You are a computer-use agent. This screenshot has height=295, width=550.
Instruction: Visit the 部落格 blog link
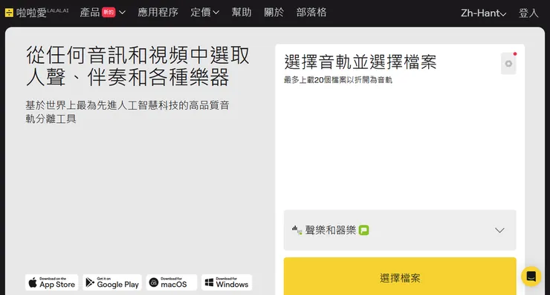coord(311,13)
